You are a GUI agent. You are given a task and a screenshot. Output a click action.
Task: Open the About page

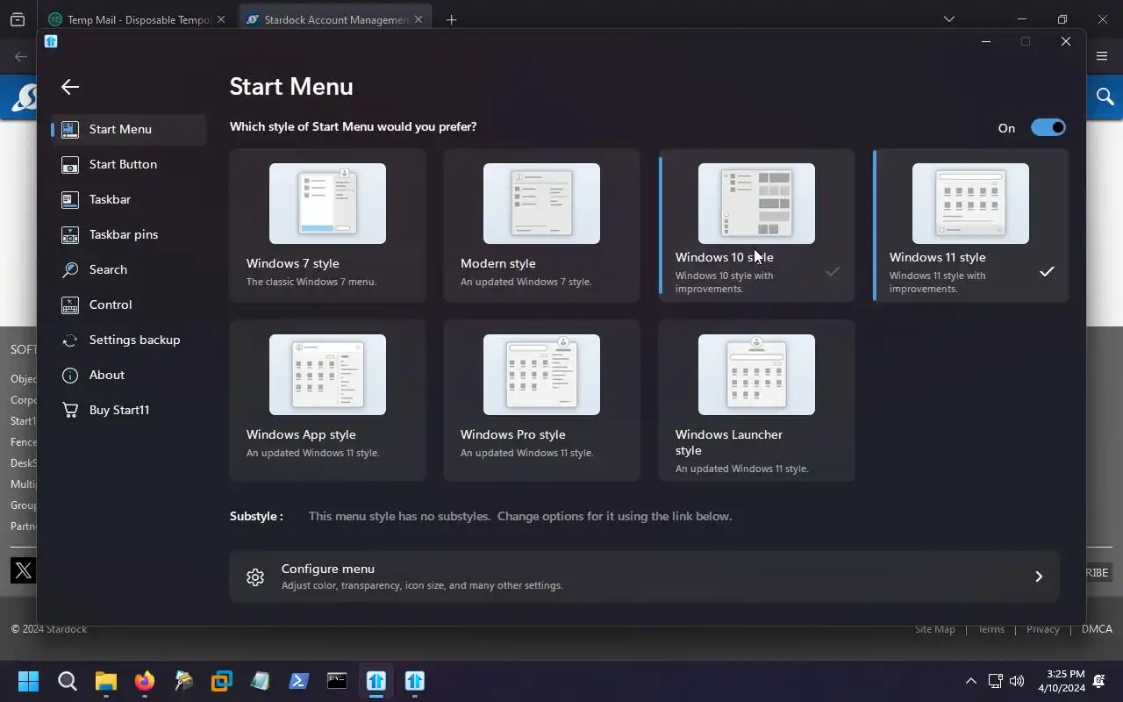point(128,375)
